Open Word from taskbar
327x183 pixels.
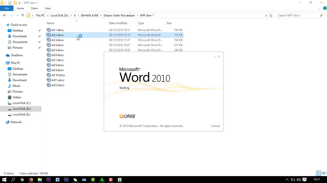[57, 180]
